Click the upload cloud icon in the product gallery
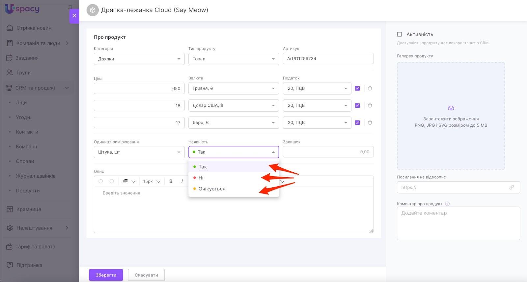This screenshot has height=282, width=527. (451, 108)
